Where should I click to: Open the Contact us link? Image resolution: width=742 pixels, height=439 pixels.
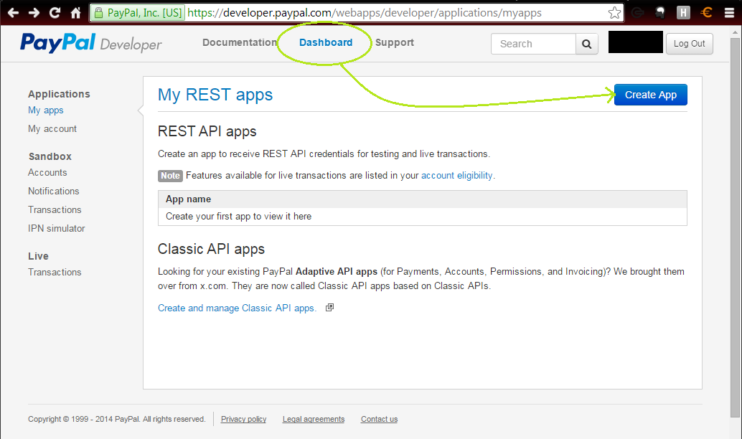click(379, 419)
